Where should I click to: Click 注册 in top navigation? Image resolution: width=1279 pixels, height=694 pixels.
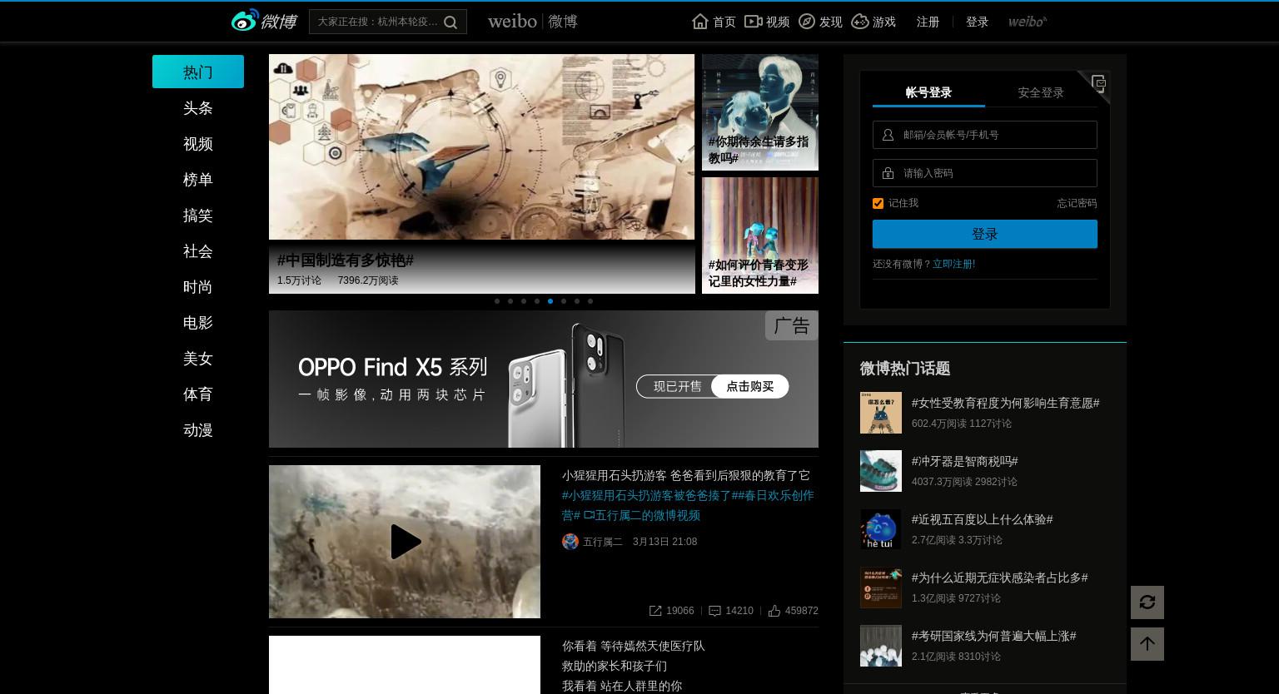(x=928, y=22)
